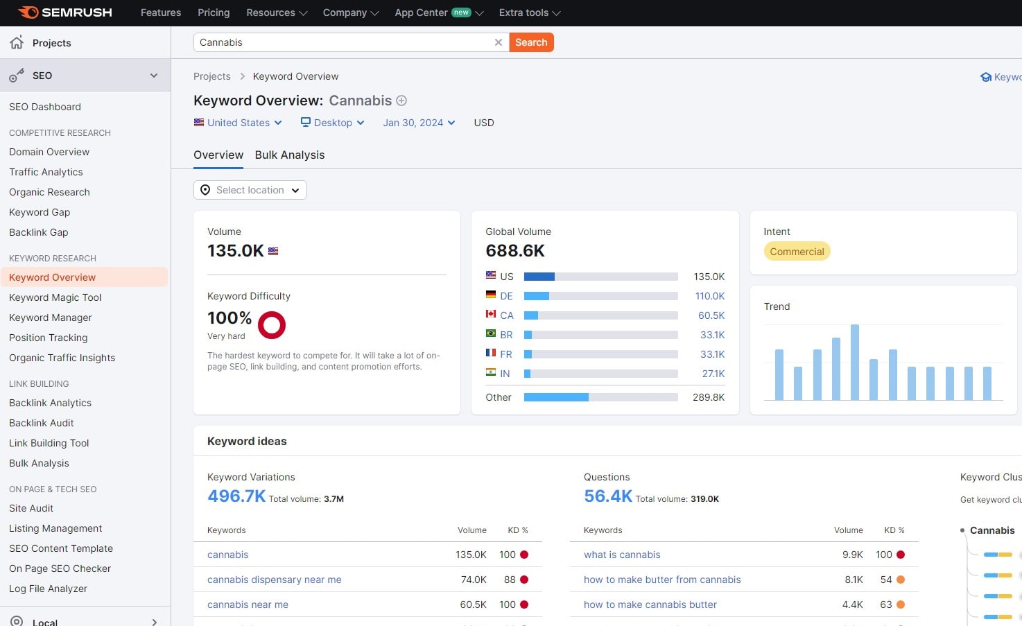Go to Backlink Analytics

click(x=50, y=403)
